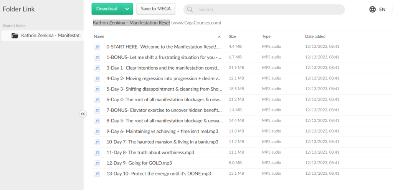This screenshot has height=190, width=393.
Task: Click the shared folder icon in sidebar
Action: [15, 36]
